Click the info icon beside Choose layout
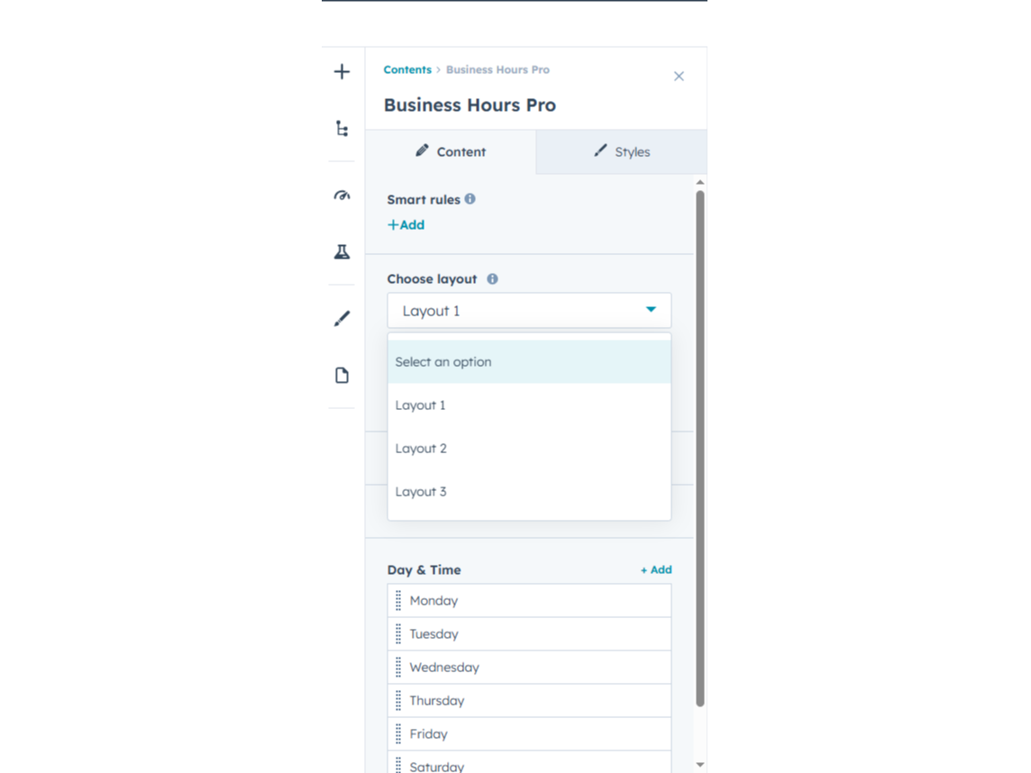1031x773 pixels. tap(492, 279)
